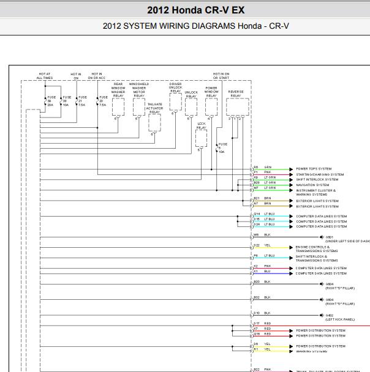Click the ground symbol beside G402
Screen dimensions: 370x372
pyautogui.click(x=322, y=315)
